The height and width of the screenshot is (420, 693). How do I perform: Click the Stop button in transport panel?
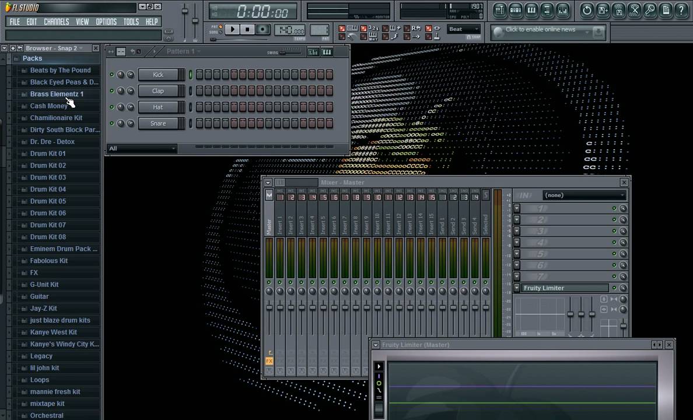pyautogui.click(x=247, y=30)
